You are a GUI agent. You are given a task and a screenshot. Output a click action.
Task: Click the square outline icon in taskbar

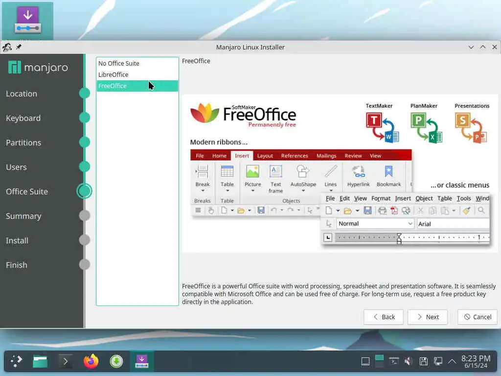365,362
